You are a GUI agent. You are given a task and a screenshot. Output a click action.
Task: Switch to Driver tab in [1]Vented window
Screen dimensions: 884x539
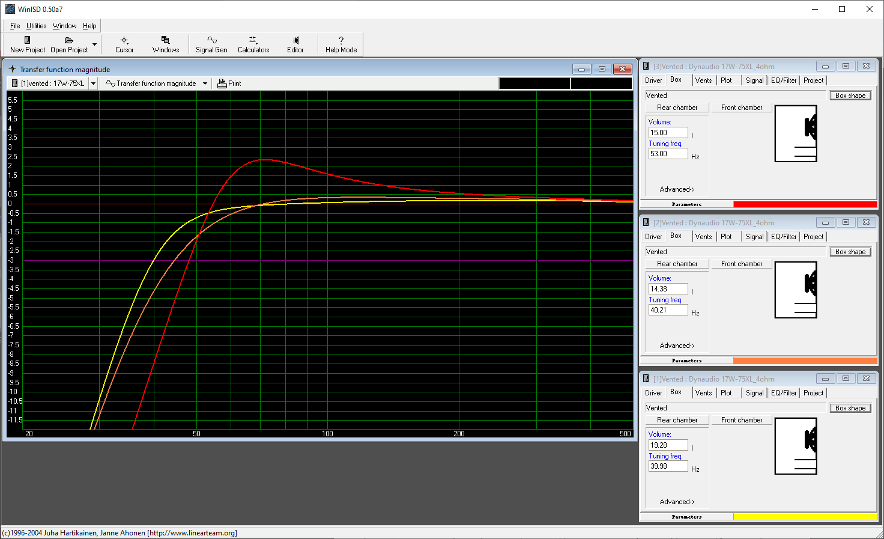653,393
